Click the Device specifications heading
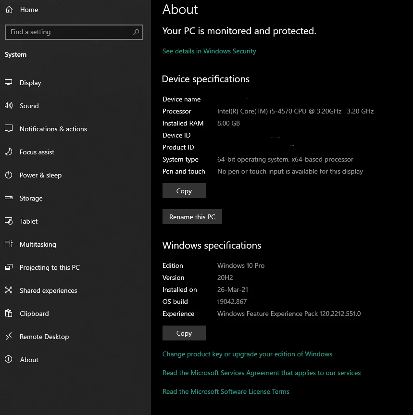Screen dimensions: 413x415 point(206,79)
